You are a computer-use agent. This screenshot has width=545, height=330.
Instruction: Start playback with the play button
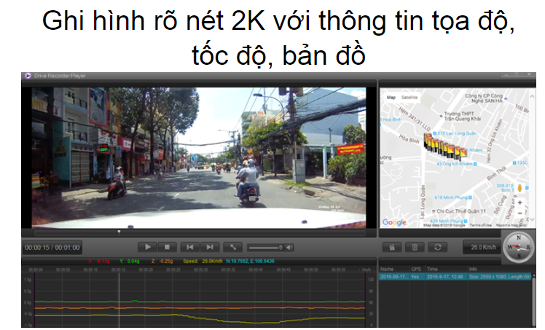[x=148, y=248]
